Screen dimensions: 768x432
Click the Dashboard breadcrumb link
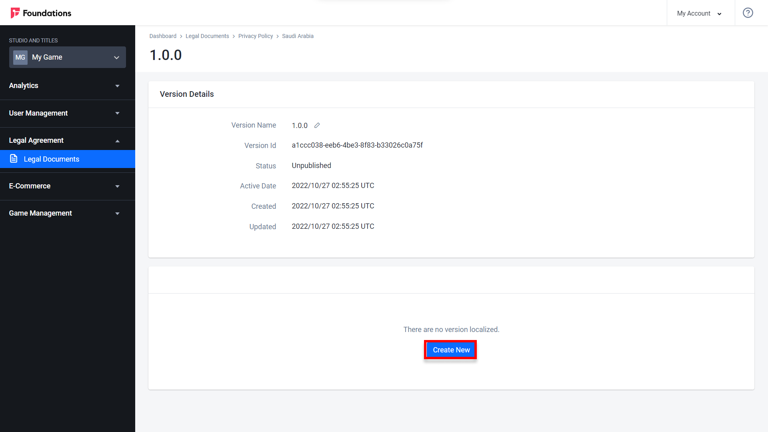(x=162, y=36)
